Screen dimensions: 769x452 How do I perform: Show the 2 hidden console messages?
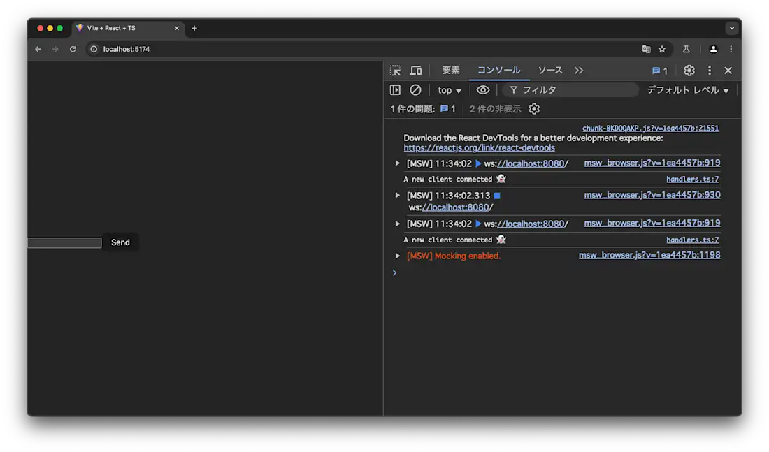tap(494, 108)
